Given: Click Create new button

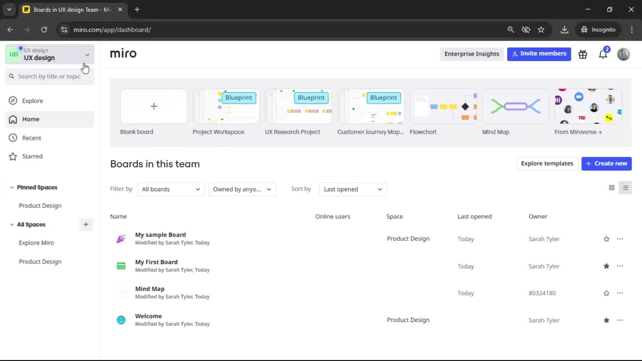Looking at the screenshot, I should coord(607,163).
